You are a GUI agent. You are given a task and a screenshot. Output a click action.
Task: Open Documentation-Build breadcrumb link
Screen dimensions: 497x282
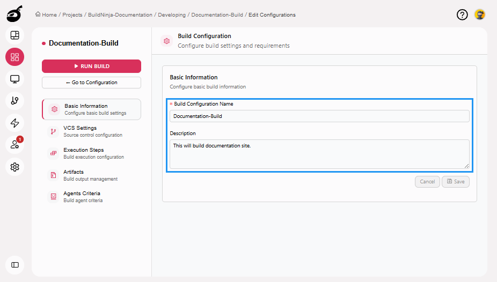[x=217, y=15]
